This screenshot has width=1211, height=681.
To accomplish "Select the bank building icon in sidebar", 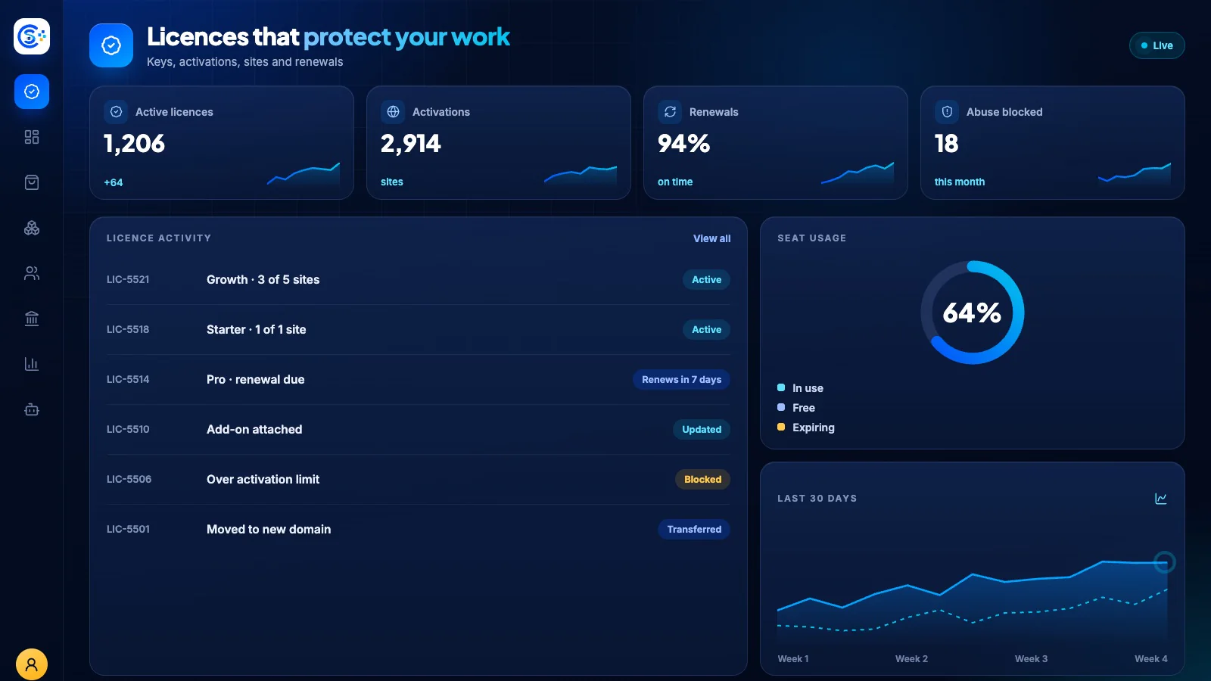I will (32, 319).
